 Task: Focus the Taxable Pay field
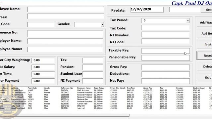coord(166,51)
